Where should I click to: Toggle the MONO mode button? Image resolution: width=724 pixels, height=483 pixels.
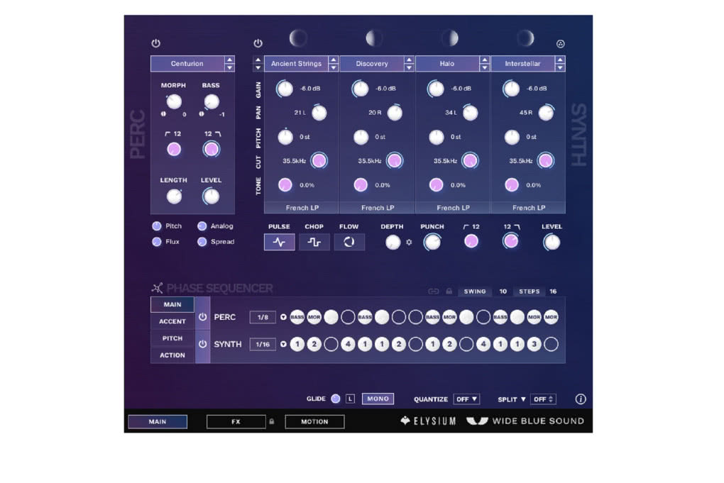378,399
